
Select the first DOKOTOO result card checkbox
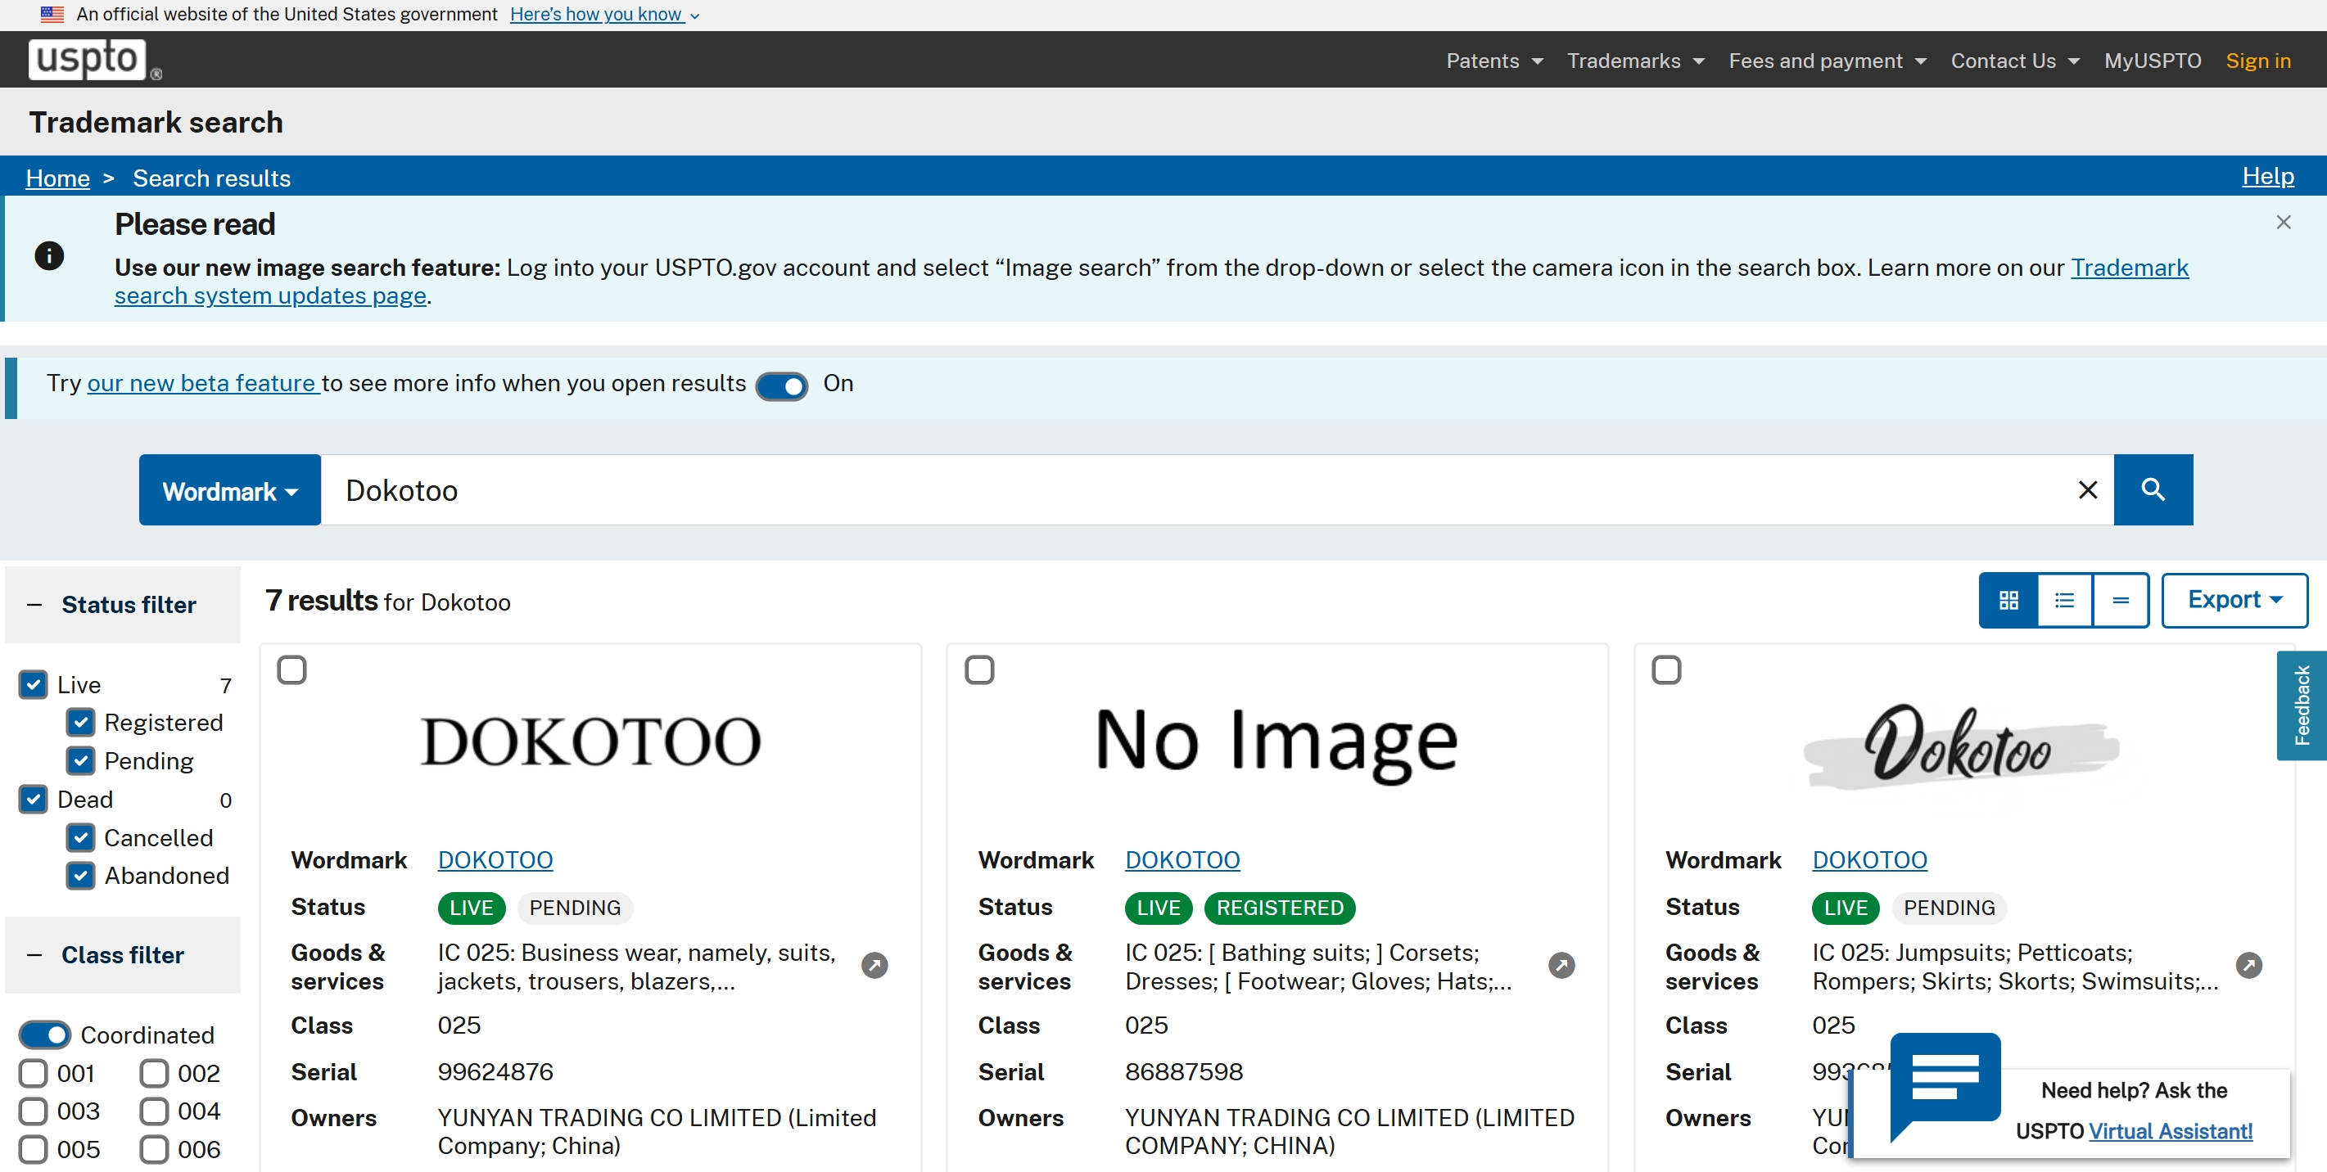click(x=291, y=670)
